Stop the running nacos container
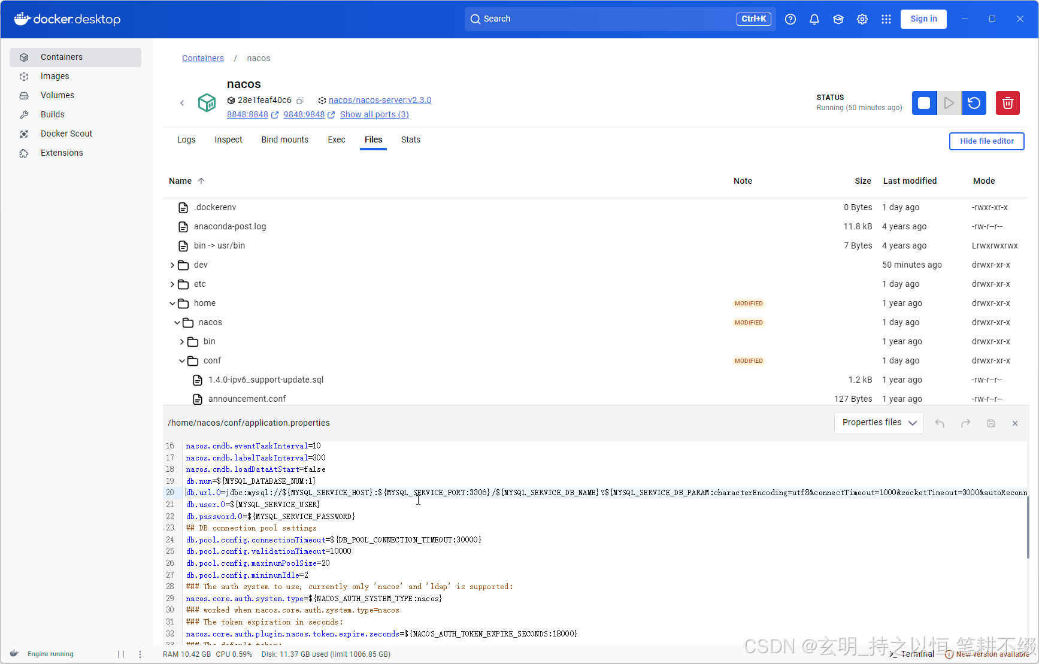This screenshot has width=1039, height=664. [x=924, y=102]
